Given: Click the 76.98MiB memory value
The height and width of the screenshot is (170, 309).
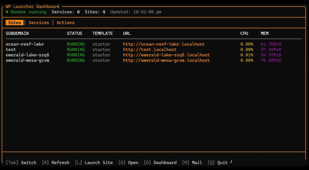Looking at the screenshot, I should pyautogui.click(x=271, y=60).
